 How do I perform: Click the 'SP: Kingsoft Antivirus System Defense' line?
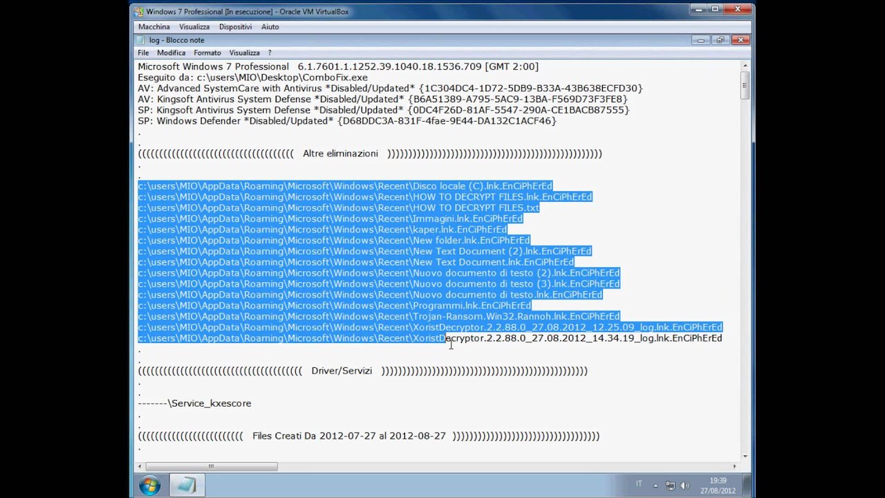coord(383,110)
